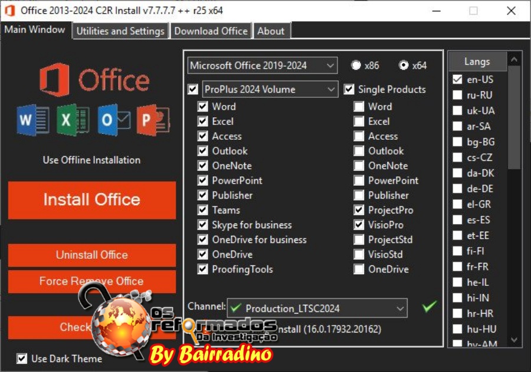Viewport: 531px width, 372px height.
Task: Open the Channel Production_LTSC2024 dropdown
Action: click(x=317, y=308)
